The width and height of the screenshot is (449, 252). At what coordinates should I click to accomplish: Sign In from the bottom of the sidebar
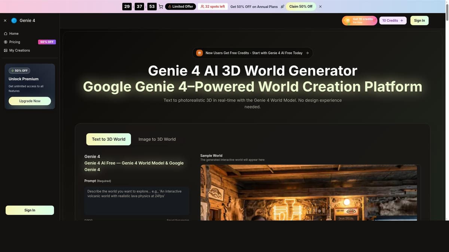coord(30,210)
